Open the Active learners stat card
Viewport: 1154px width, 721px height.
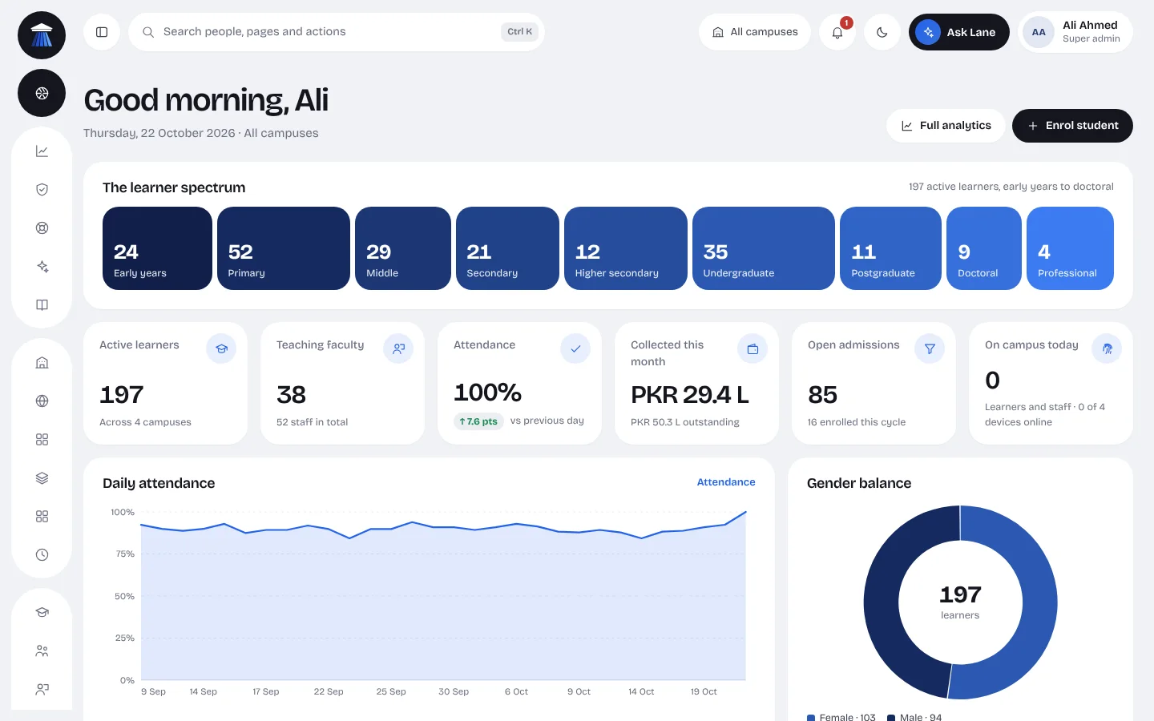click(x=165, y=383)
